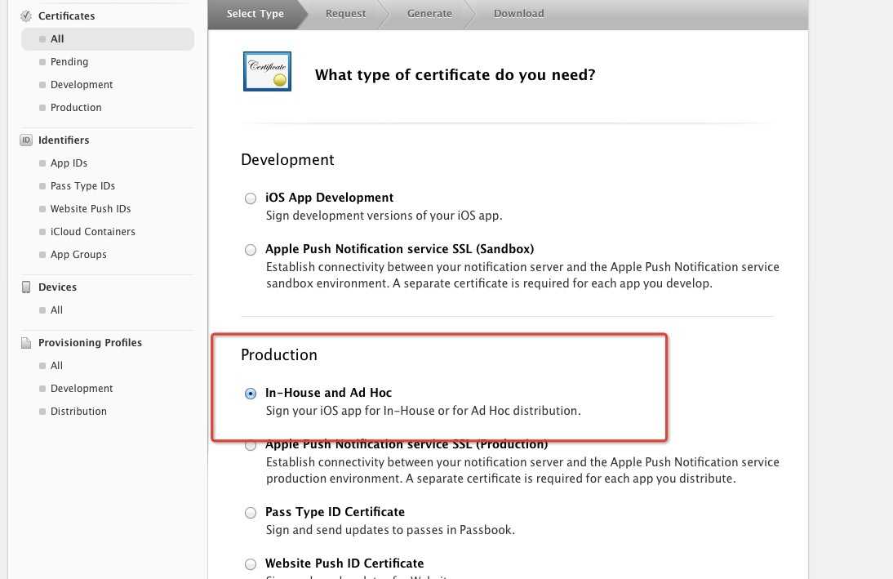Open Distribution provisioning profiles
893x579 pixels.
coord(78,411)
